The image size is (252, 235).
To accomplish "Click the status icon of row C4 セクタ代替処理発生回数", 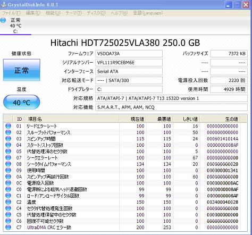I will tap(8, 208).
